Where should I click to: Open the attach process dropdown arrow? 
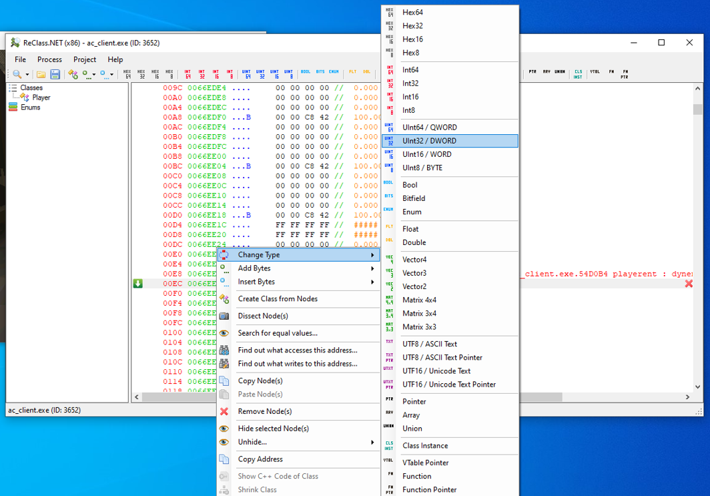click(x=27, y=75)
